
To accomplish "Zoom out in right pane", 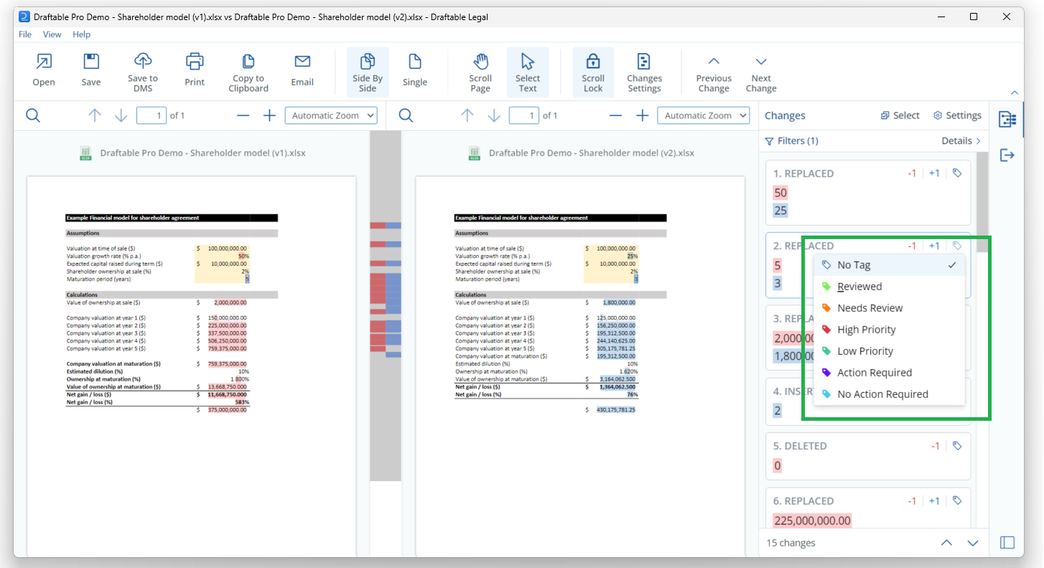I will [615, 116].
